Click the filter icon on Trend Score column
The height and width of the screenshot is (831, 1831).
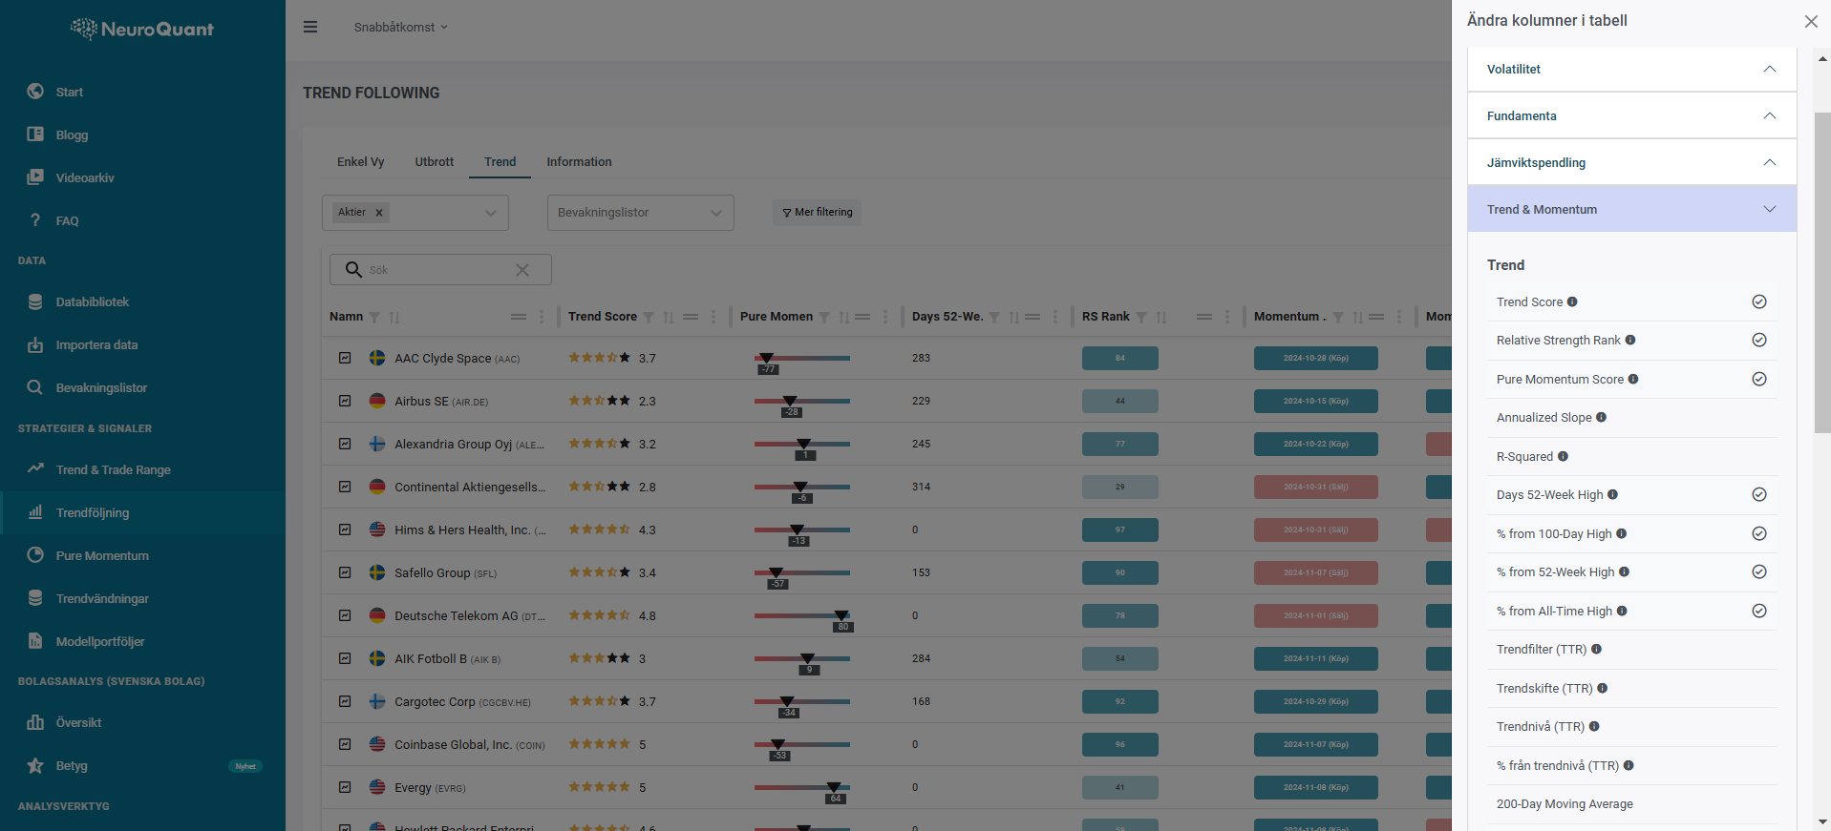pos(649,318)
